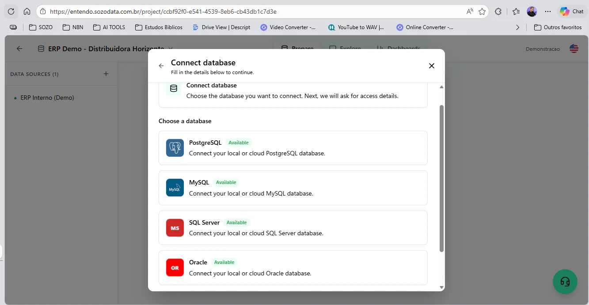Add a data source with the plus icon
The width and height of the screenshot is (589, 305).
click(106, 74)
